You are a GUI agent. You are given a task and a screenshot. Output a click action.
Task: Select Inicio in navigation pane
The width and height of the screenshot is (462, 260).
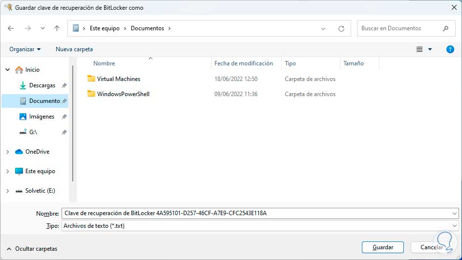coord(32,70)
